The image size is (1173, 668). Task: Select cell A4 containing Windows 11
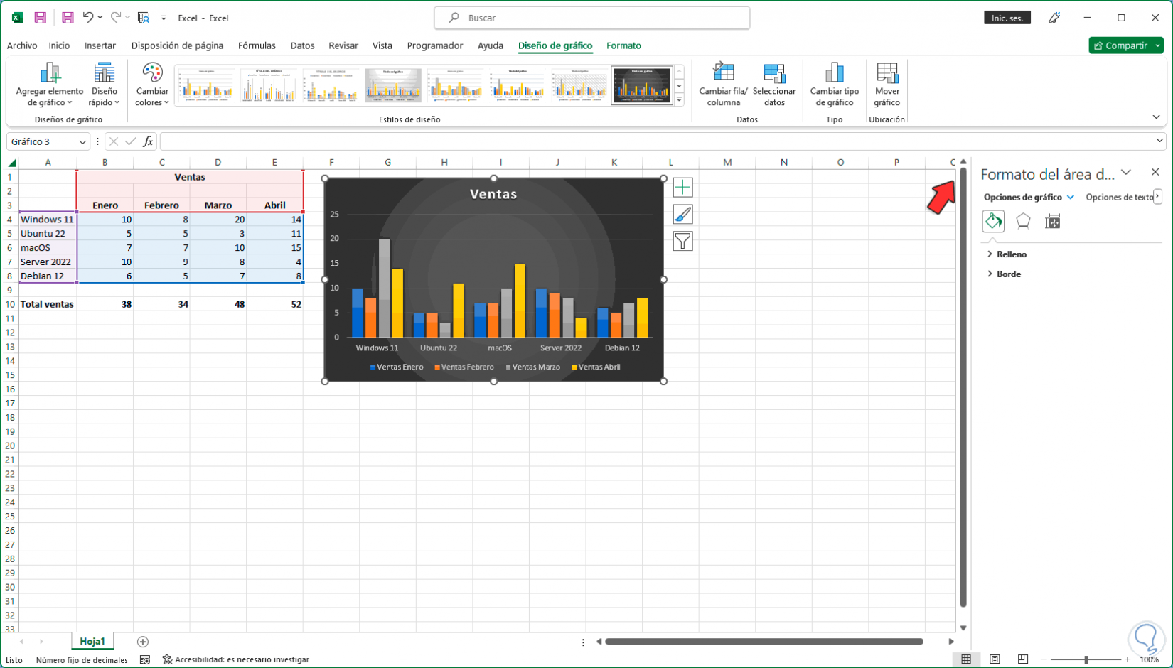[x=48, y=220]
